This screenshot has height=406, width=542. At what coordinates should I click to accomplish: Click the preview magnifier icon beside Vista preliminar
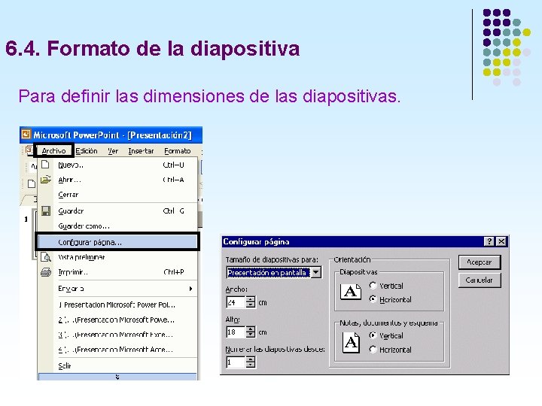(x=46, y=257)
